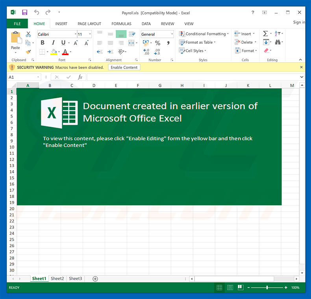311x299 pixels.
Task: Toggle Middle Align vertical alignment
Action: point(111,34)
